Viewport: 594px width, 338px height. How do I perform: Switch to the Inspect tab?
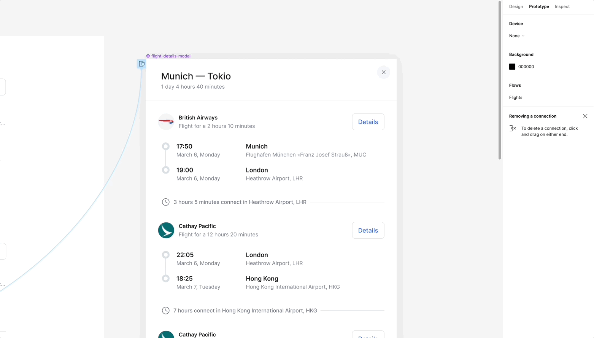tap(562, 6)
